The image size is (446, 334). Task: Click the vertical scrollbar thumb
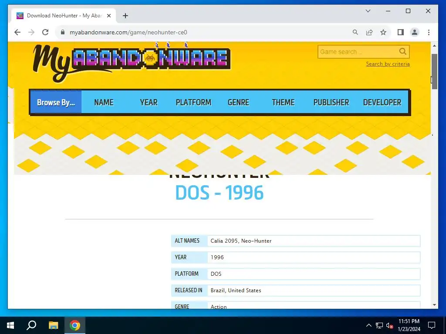click(434, 72)
